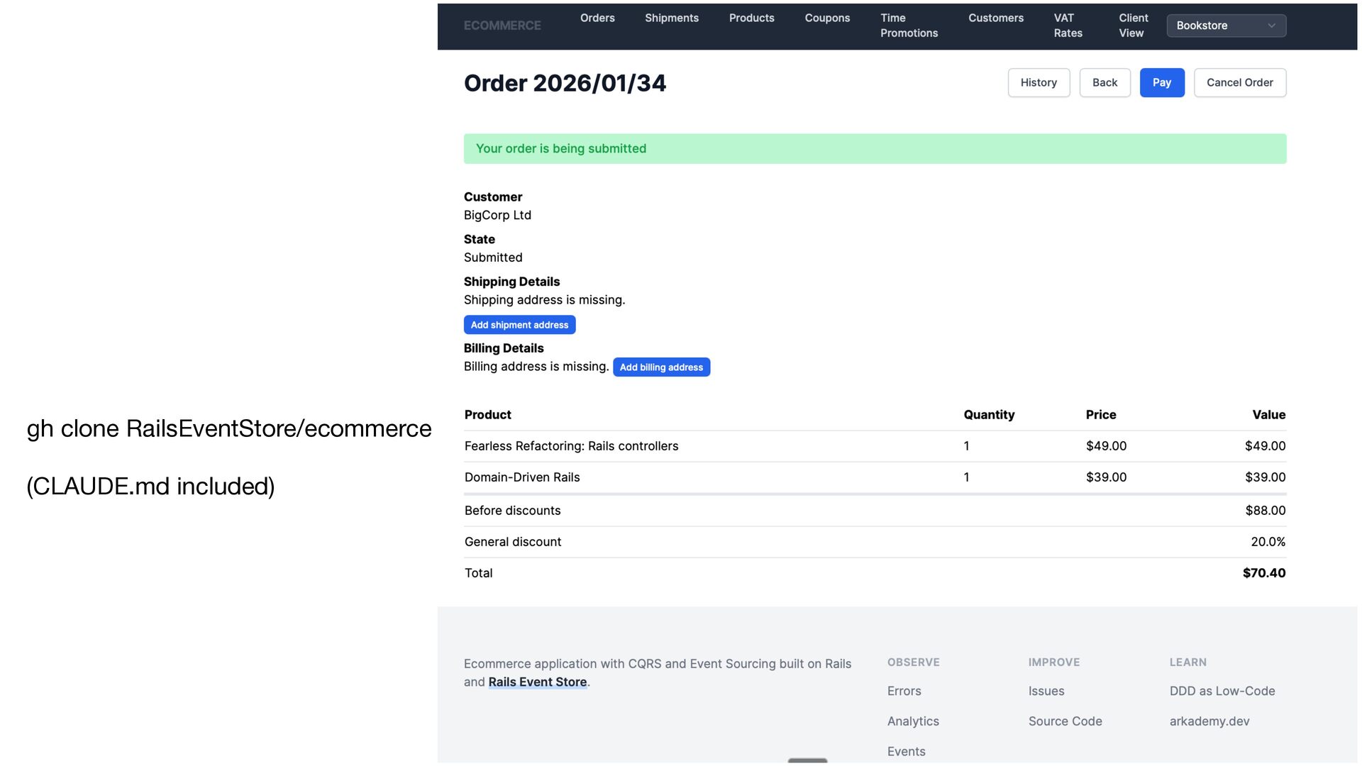The image size is (1362, 766).
Task: Open the Products page
Action: point(751,18)
